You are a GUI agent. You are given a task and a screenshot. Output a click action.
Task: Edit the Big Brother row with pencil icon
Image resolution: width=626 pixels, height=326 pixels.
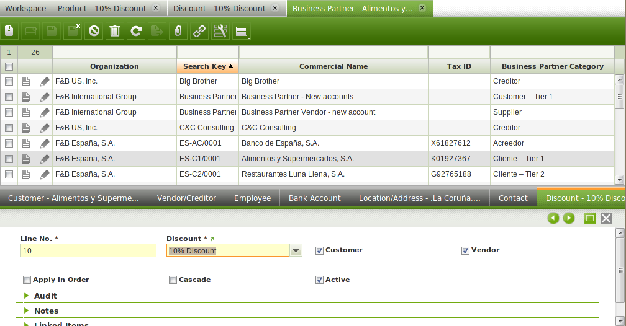[44, 81]
